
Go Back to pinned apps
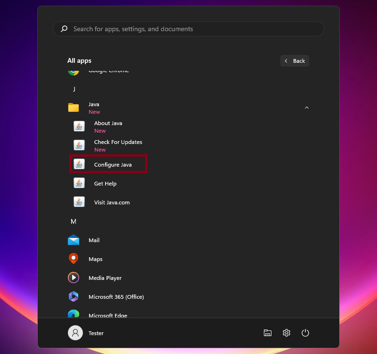pyautogui.click(x=295, y=61)
